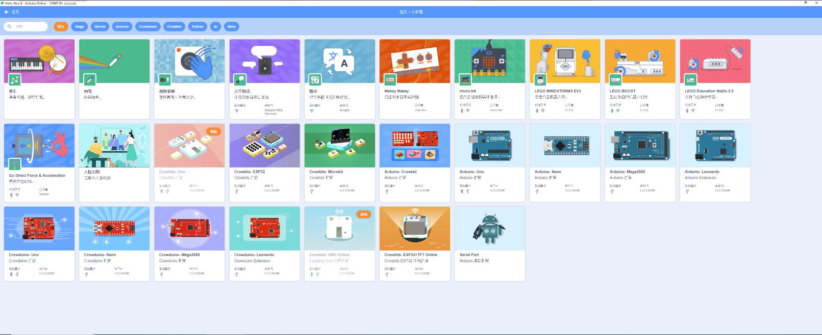Select the orange All filter tag

(x=61, y=26)
